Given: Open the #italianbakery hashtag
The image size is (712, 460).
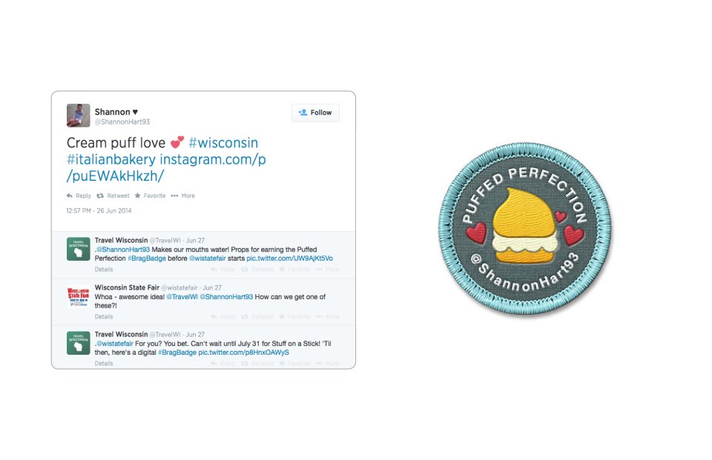Looking at the screenshot, I should [x=111, y=160].
